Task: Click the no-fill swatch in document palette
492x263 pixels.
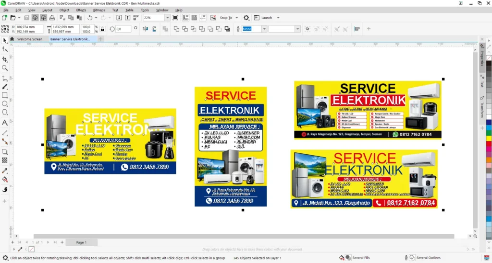Action: [x=31, y=249]
